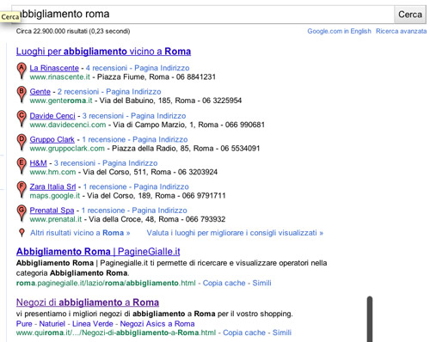Screen dimensions: 430x342
Task: Open Valuta i luoghi per migliorare link
Action: click(x=235, y=233)
